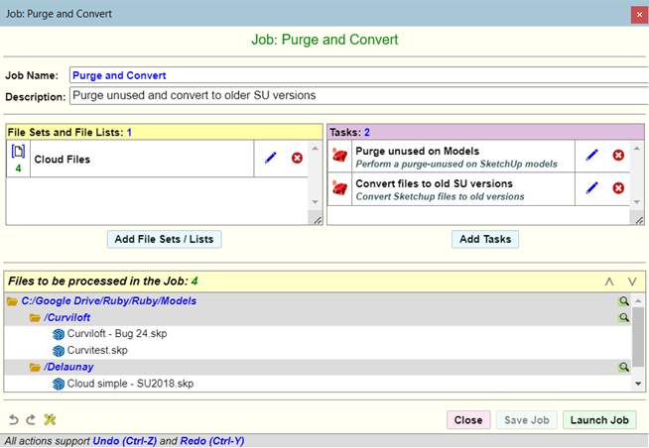Edit the Cloud Files file set
Image resolution: width=649 pixels, height=448 pixels.
coord(271,158)
